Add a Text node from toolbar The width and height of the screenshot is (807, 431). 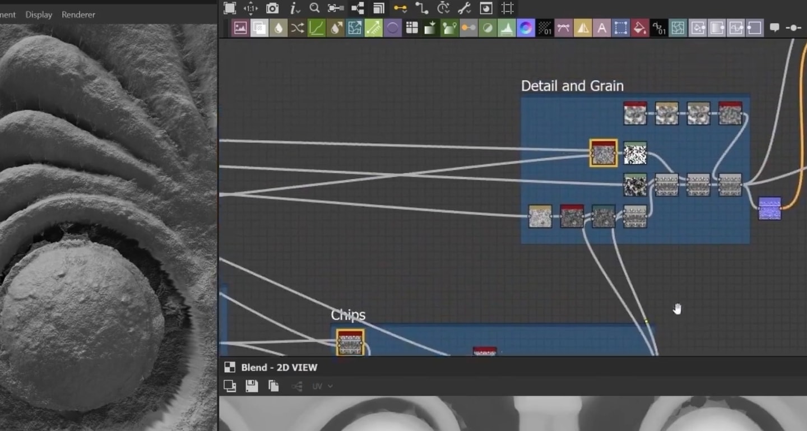click(x=602, y=28)
